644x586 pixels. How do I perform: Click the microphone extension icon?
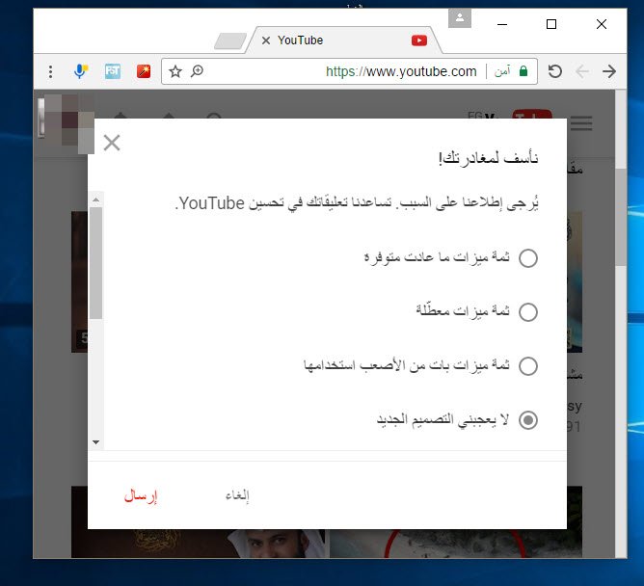[81, 71]
